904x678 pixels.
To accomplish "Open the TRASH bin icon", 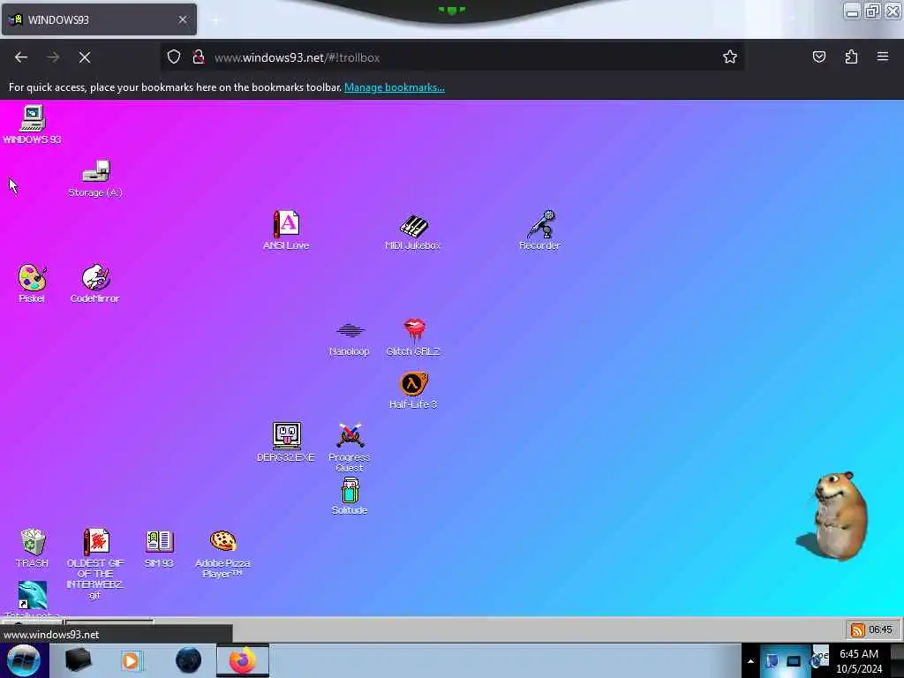I will click(33, 542).
